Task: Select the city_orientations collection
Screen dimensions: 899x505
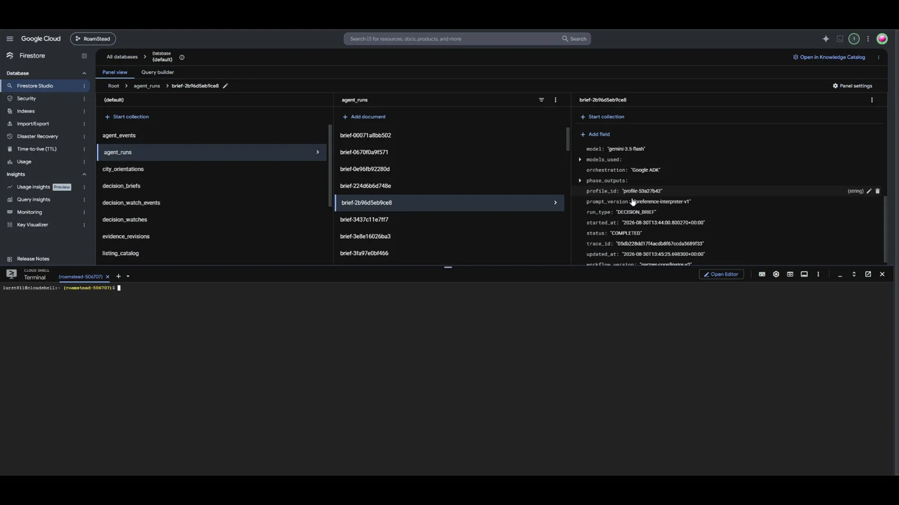Action: (x=211, y=169)
